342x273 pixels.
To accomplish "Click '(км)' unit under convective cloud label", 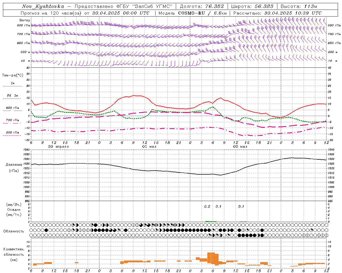I will point(14,260).
